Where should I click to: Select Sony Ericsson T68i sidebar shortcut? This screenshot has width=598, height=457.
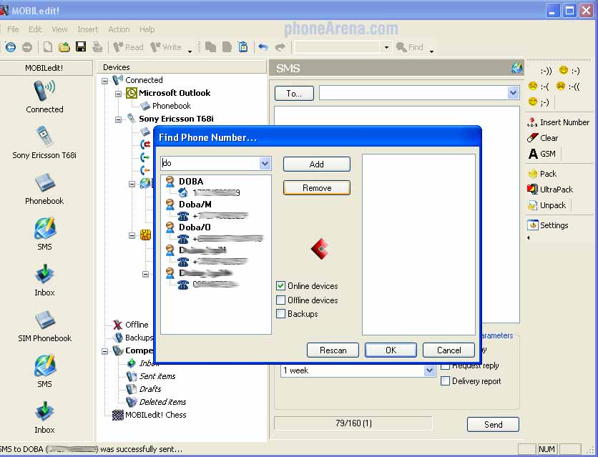click(44, 142)
